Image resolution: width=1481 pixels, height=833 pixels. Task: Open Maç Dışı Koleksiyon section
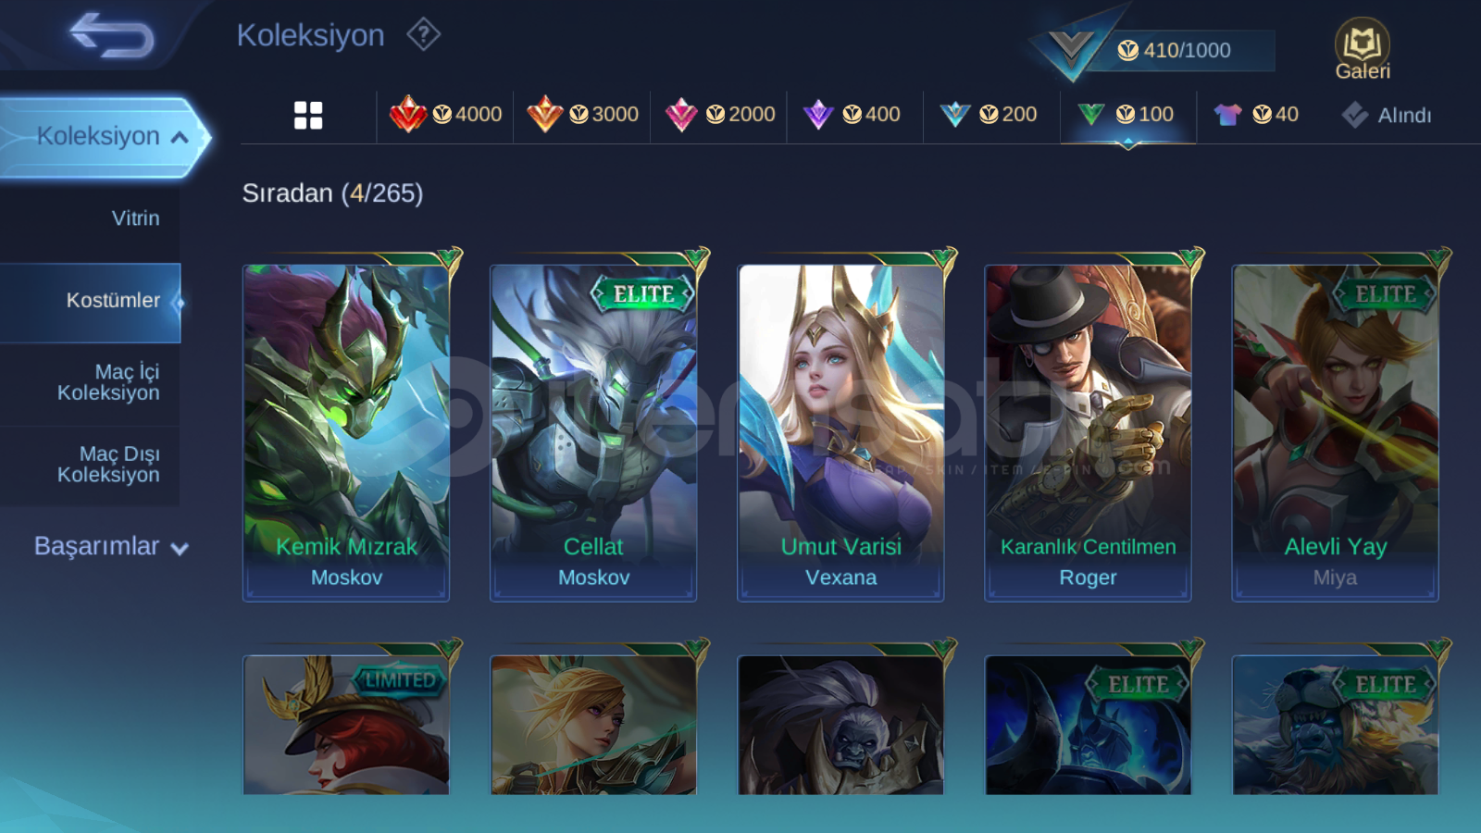(x=90, y=465)
